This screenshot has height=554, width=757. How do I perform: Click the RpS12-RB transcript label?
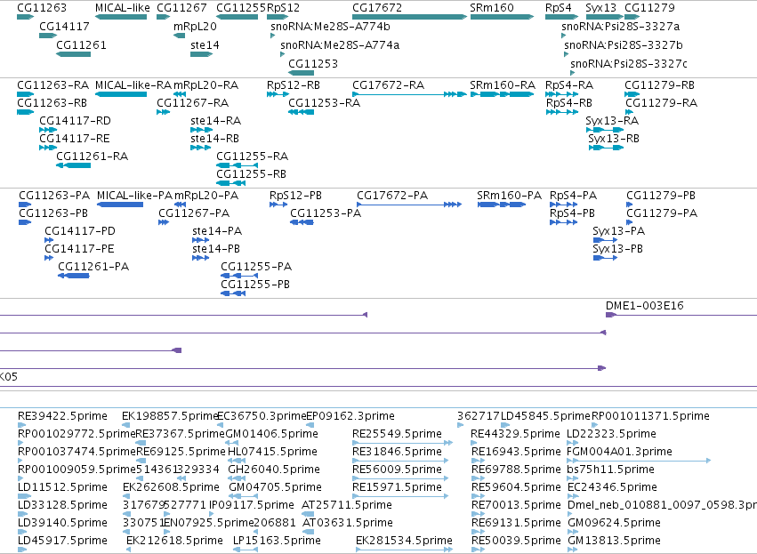pos(294,85)
